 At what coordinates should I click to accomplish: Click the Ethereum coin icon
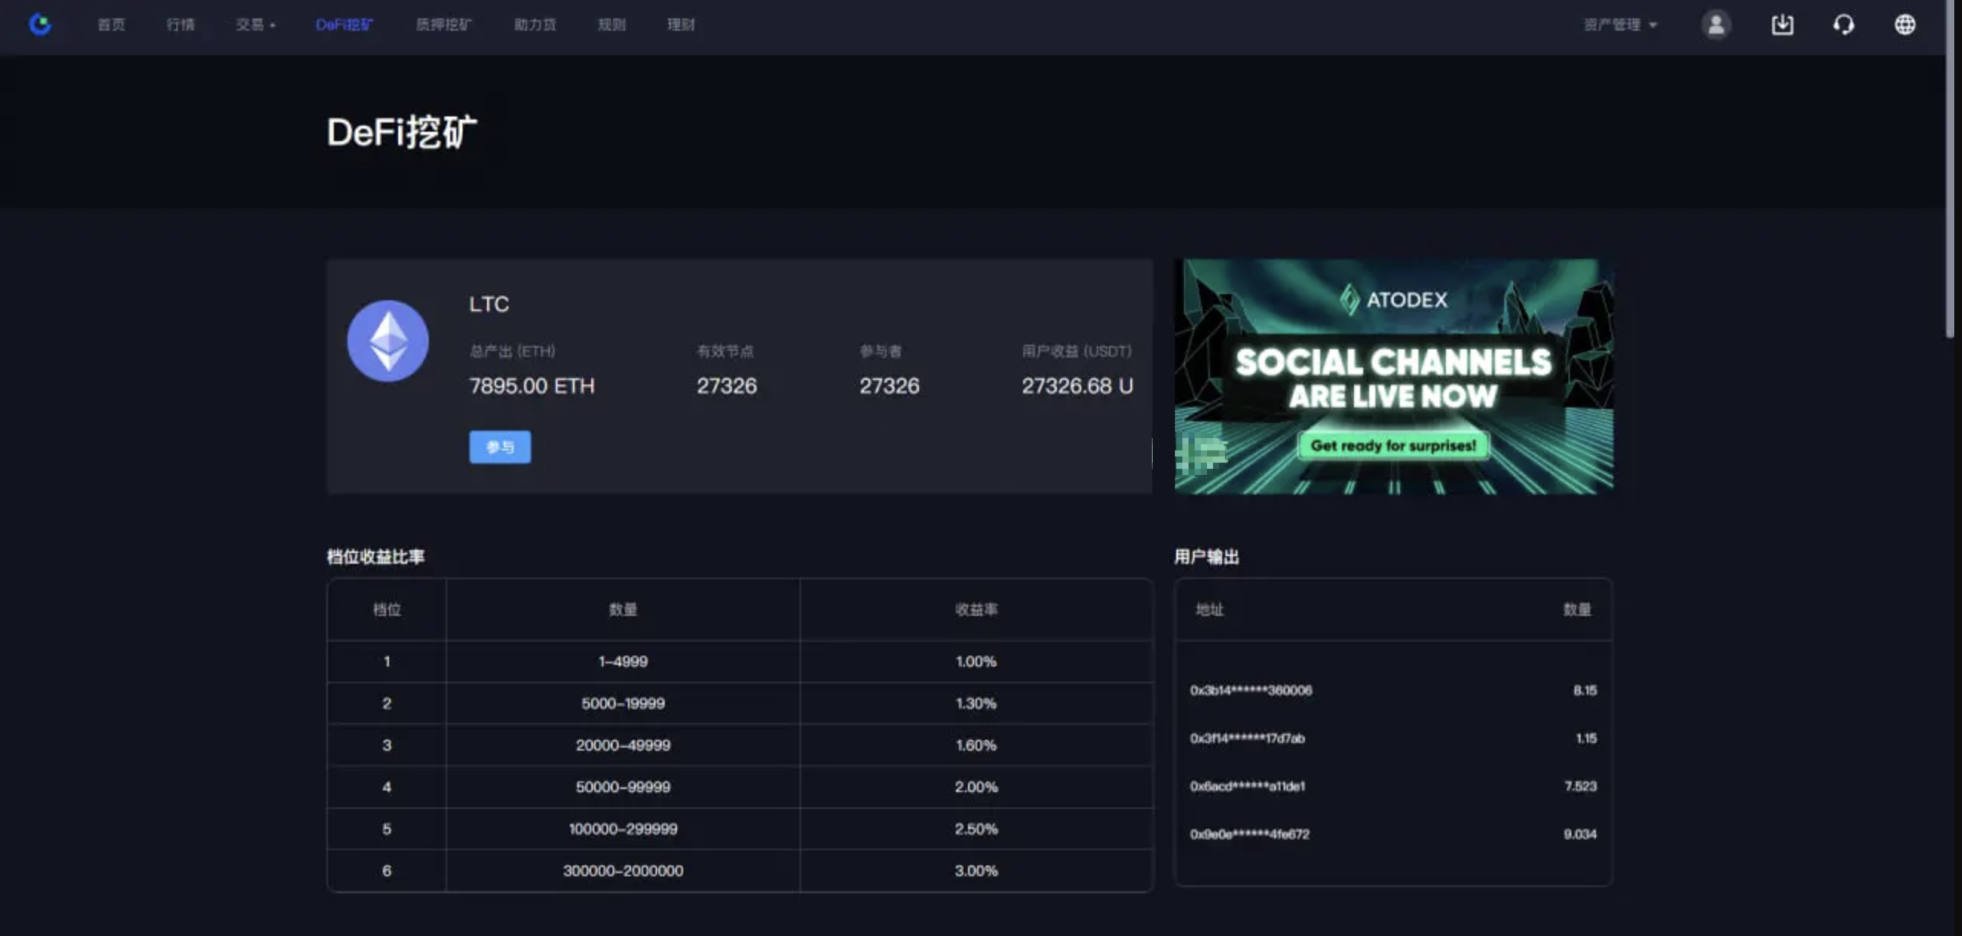pos(387,341)
